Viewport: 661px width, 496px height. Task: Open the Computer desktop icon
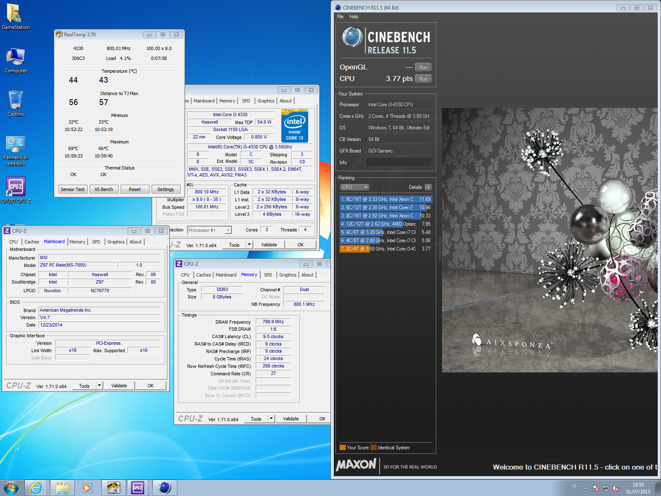[16, 60]
